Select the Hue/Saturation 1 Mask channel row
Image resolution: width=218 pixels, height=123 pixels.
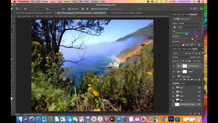click(x=187, y=104)
